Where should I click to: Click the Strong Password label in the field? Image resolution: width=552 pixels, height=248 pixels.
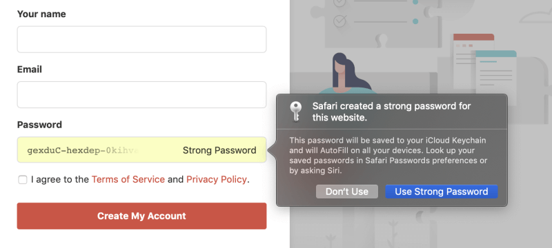point(219,150)
